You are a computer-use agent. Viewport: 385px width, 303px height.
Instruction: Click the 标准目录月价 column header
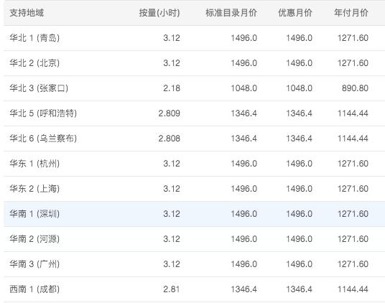coord(231,13)
